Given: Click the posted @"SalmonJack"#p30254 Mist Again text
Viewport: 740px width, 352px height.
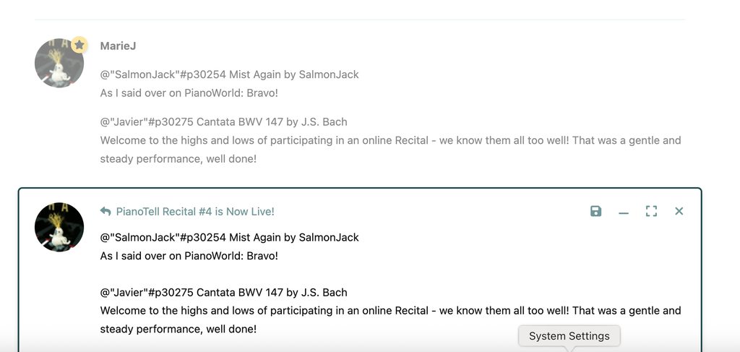Looking at the screenshot, I should (x=229, y=74).
